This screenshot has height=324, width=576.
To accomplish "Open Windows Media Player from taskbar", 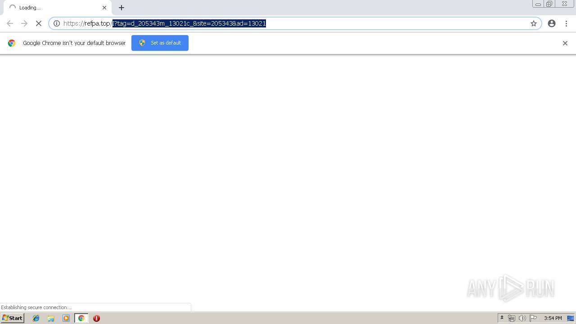I will (66, 318).
